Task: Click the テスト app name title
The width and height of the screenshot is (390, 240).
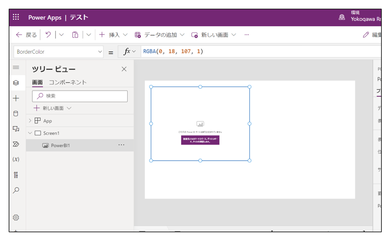Action: [79, 17]
